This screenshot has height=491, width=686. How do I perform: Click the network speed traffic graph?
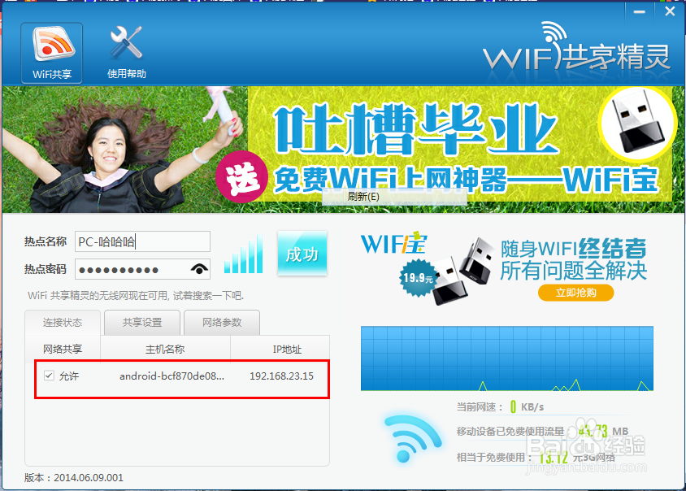(x=507, y=358)
